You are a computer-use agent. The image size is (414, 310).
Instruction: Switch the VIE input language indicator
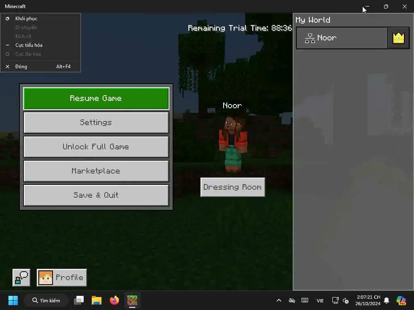(x=320, y=300)
